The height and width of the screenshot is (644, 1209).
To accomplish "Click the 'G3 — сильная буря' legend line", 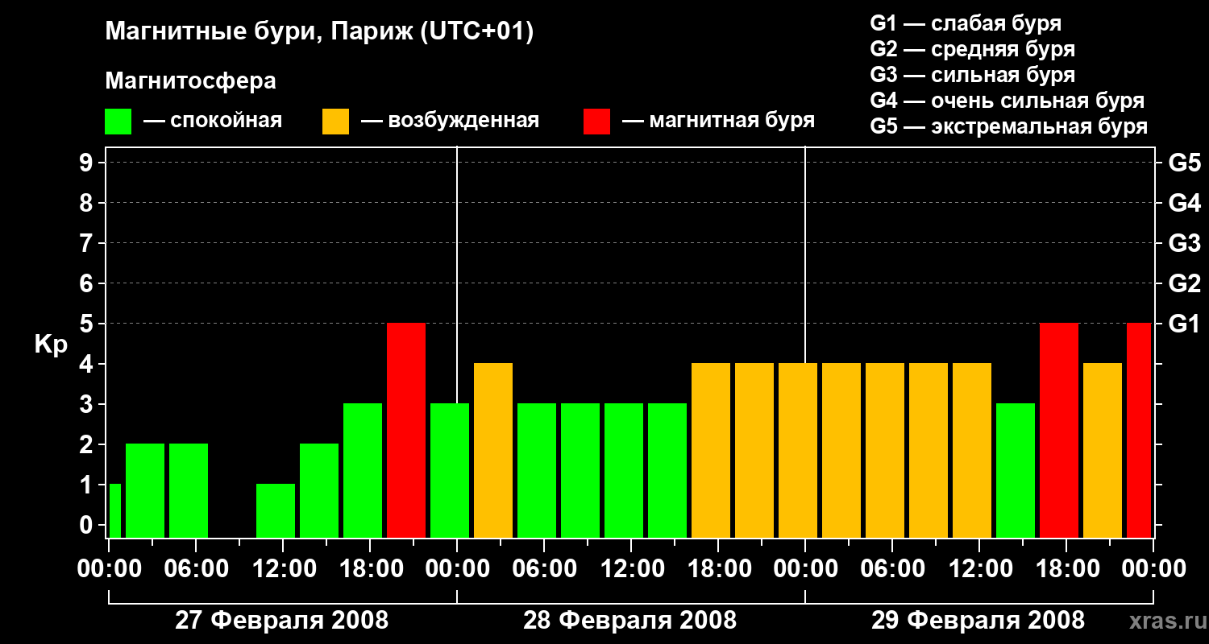I will 973,75.
